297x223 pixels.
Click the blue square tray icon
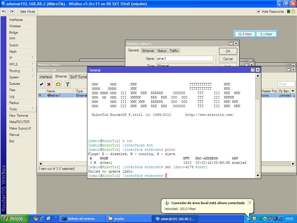point(281,219)
